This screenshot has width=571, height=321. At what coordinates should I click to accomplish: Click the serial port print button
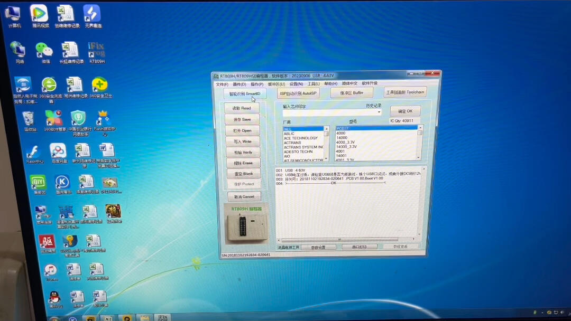point(360,247)
